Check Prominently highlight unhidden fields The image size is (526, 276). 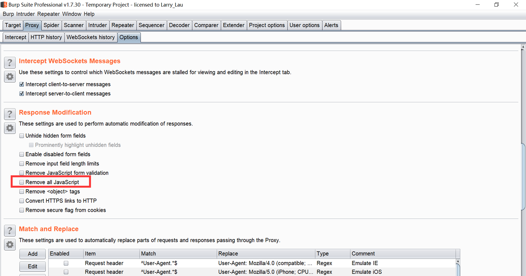pyautogui.click(x=31, y=145)
